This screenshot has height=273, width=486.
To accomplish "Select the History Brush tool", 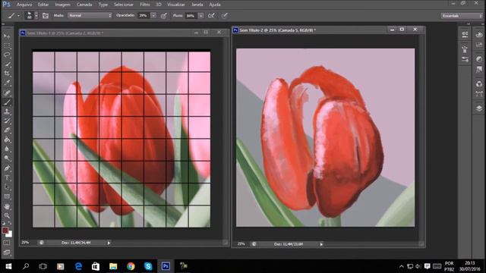I will pyautogui.click(x=7, y=121).
